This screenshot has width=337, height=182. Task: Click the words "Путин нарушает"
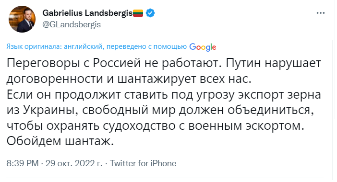click(x=273, y=63)
